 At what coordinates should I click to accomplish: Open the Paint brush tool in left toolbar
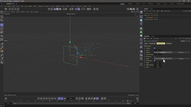pos(2,55)
